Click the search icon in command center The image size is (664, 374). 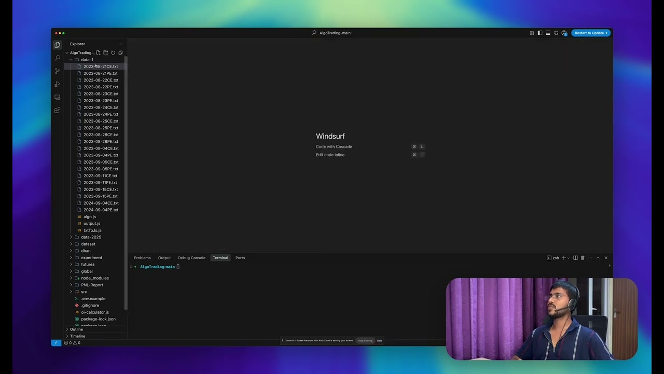click(314, 33)
